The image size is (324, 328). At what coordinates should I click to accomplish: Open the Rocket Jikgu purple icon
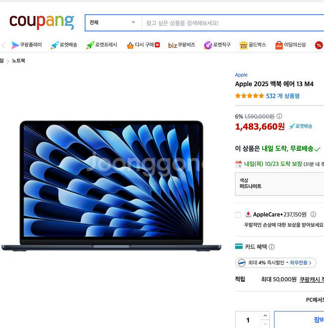pos(208,45)
